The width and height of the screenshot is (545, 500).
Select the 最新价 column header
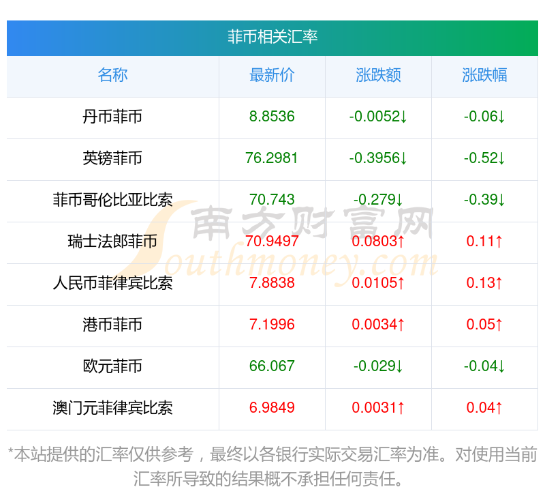coord(272,75)
